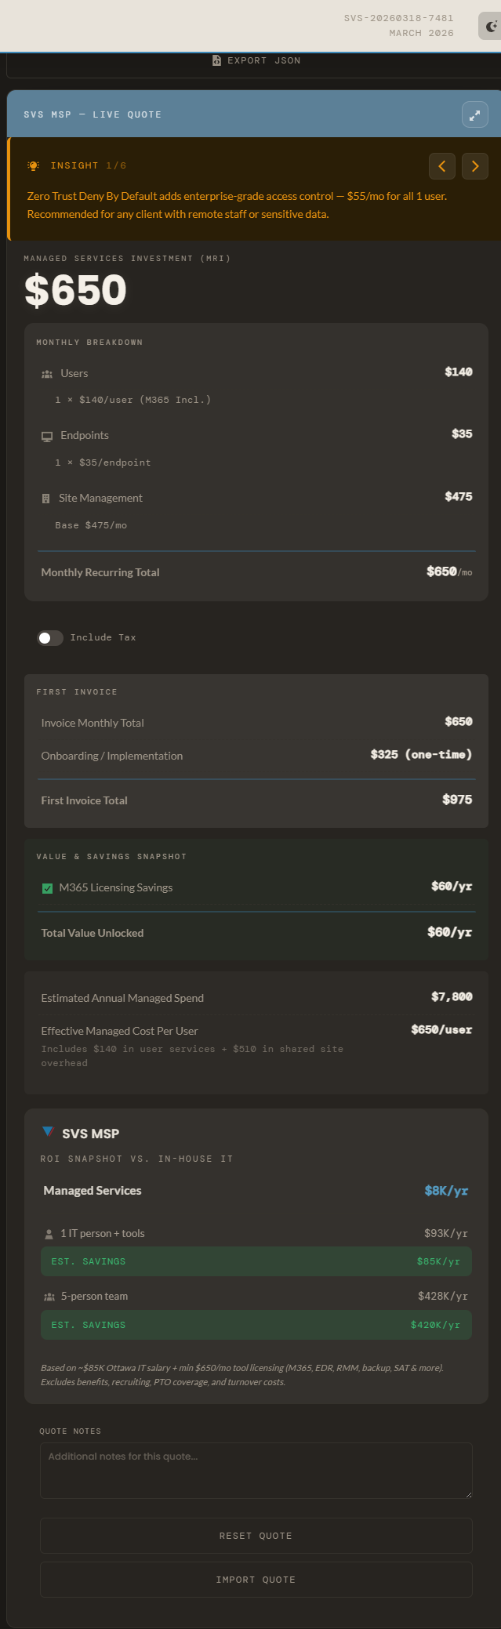501x1629 pixels.
Task: Click the 1 IT person icon
Action: [x=49, y=1234]
